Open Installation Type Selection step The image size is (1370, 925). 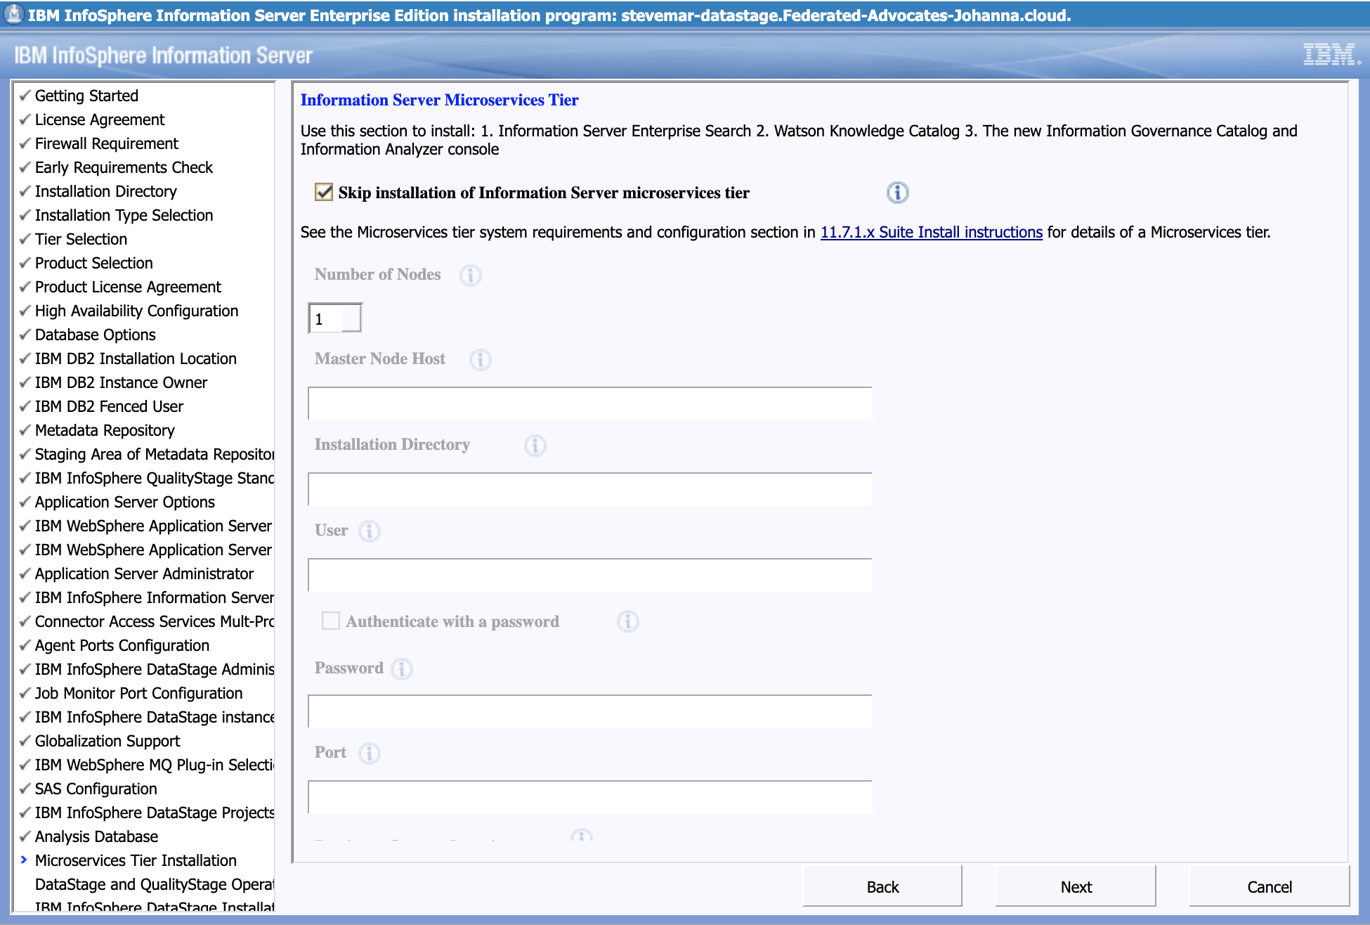click(x=124, y=215)
